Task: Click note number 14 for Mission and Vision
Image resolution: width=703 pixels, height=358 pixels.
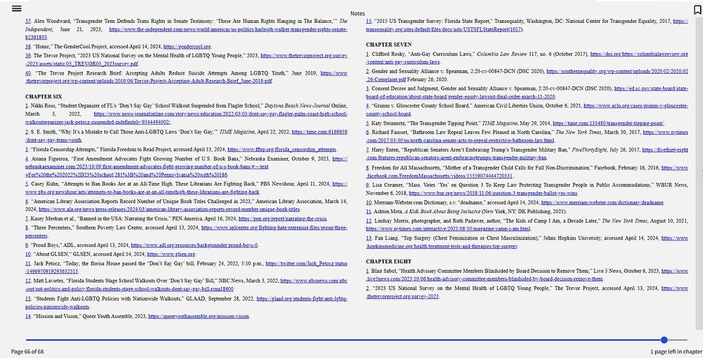Action: pos(28,316)
